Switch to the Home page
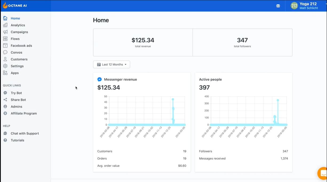 (15, 18)
